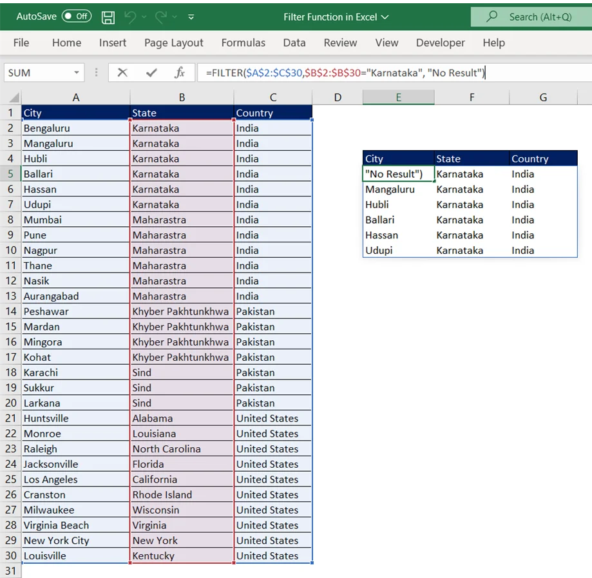Select column B header

[x=182, y=97]
